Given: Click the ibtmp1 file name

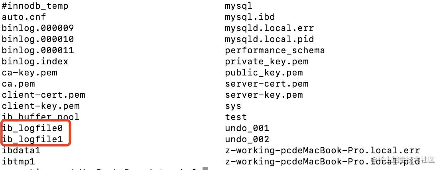Looking at the screenshot, I should pyautogui.click(x=18, y=162).
